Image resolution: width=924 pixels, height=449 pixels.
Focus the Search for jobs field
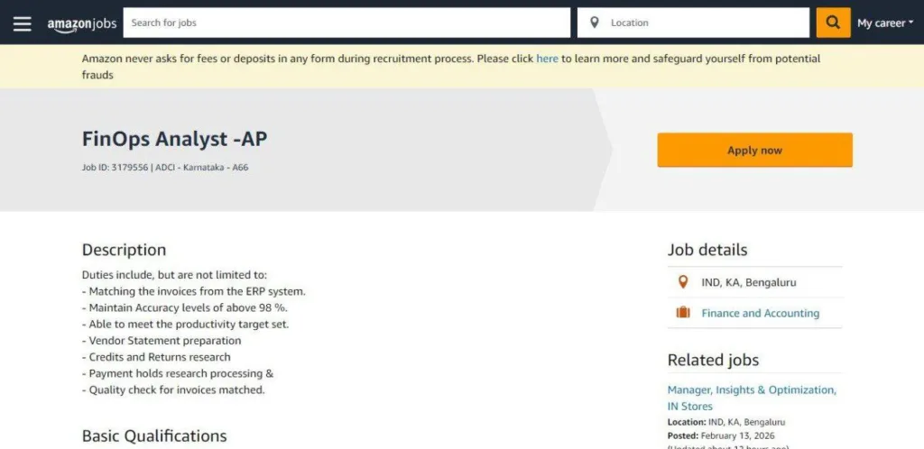(346, 23)
